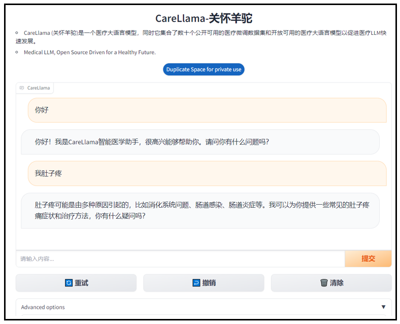
Task: Click the 清除 clear button
Action: click(331, 283)
